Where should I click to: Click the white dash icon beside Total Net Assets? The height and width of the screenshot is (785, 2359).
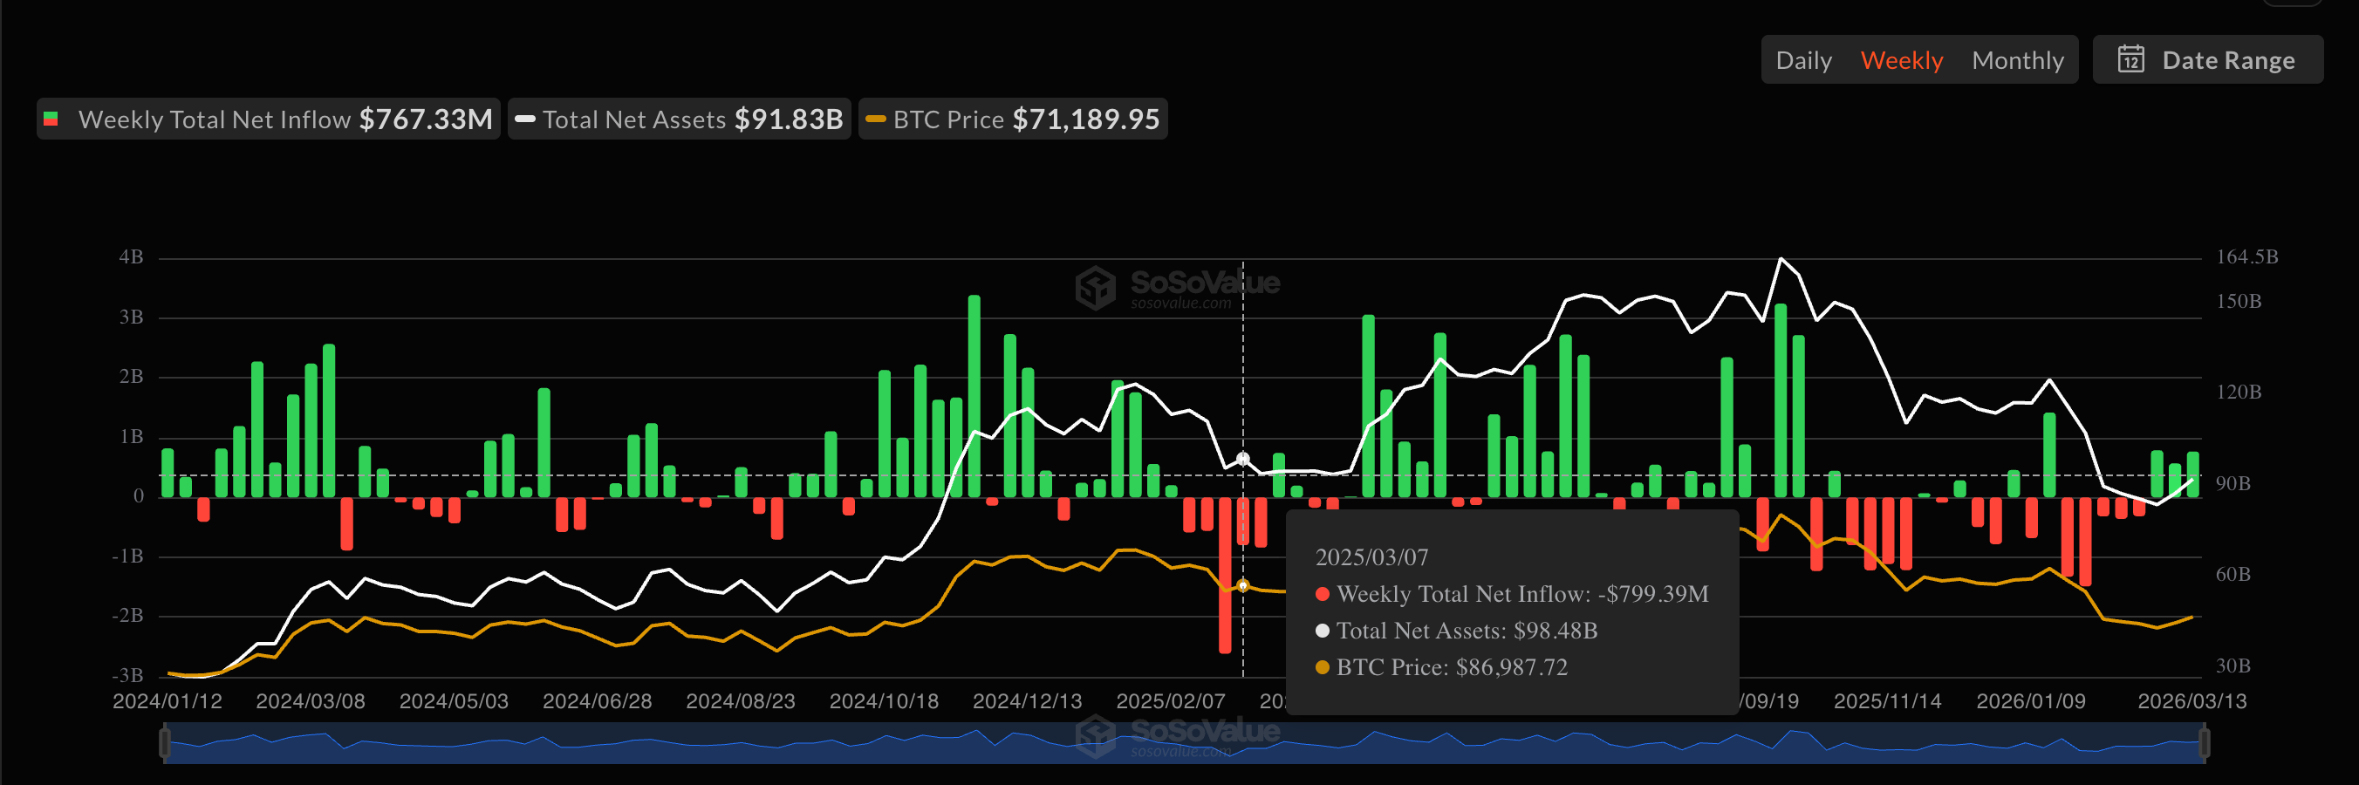pos(527,119)
